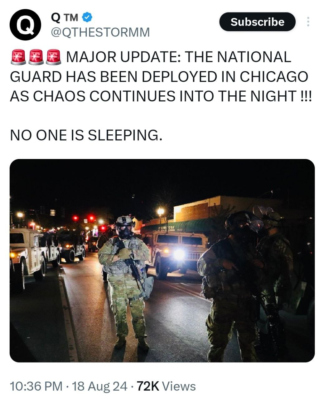
Task: Click the 18 Aug 24 date
Action: point(99,386)
